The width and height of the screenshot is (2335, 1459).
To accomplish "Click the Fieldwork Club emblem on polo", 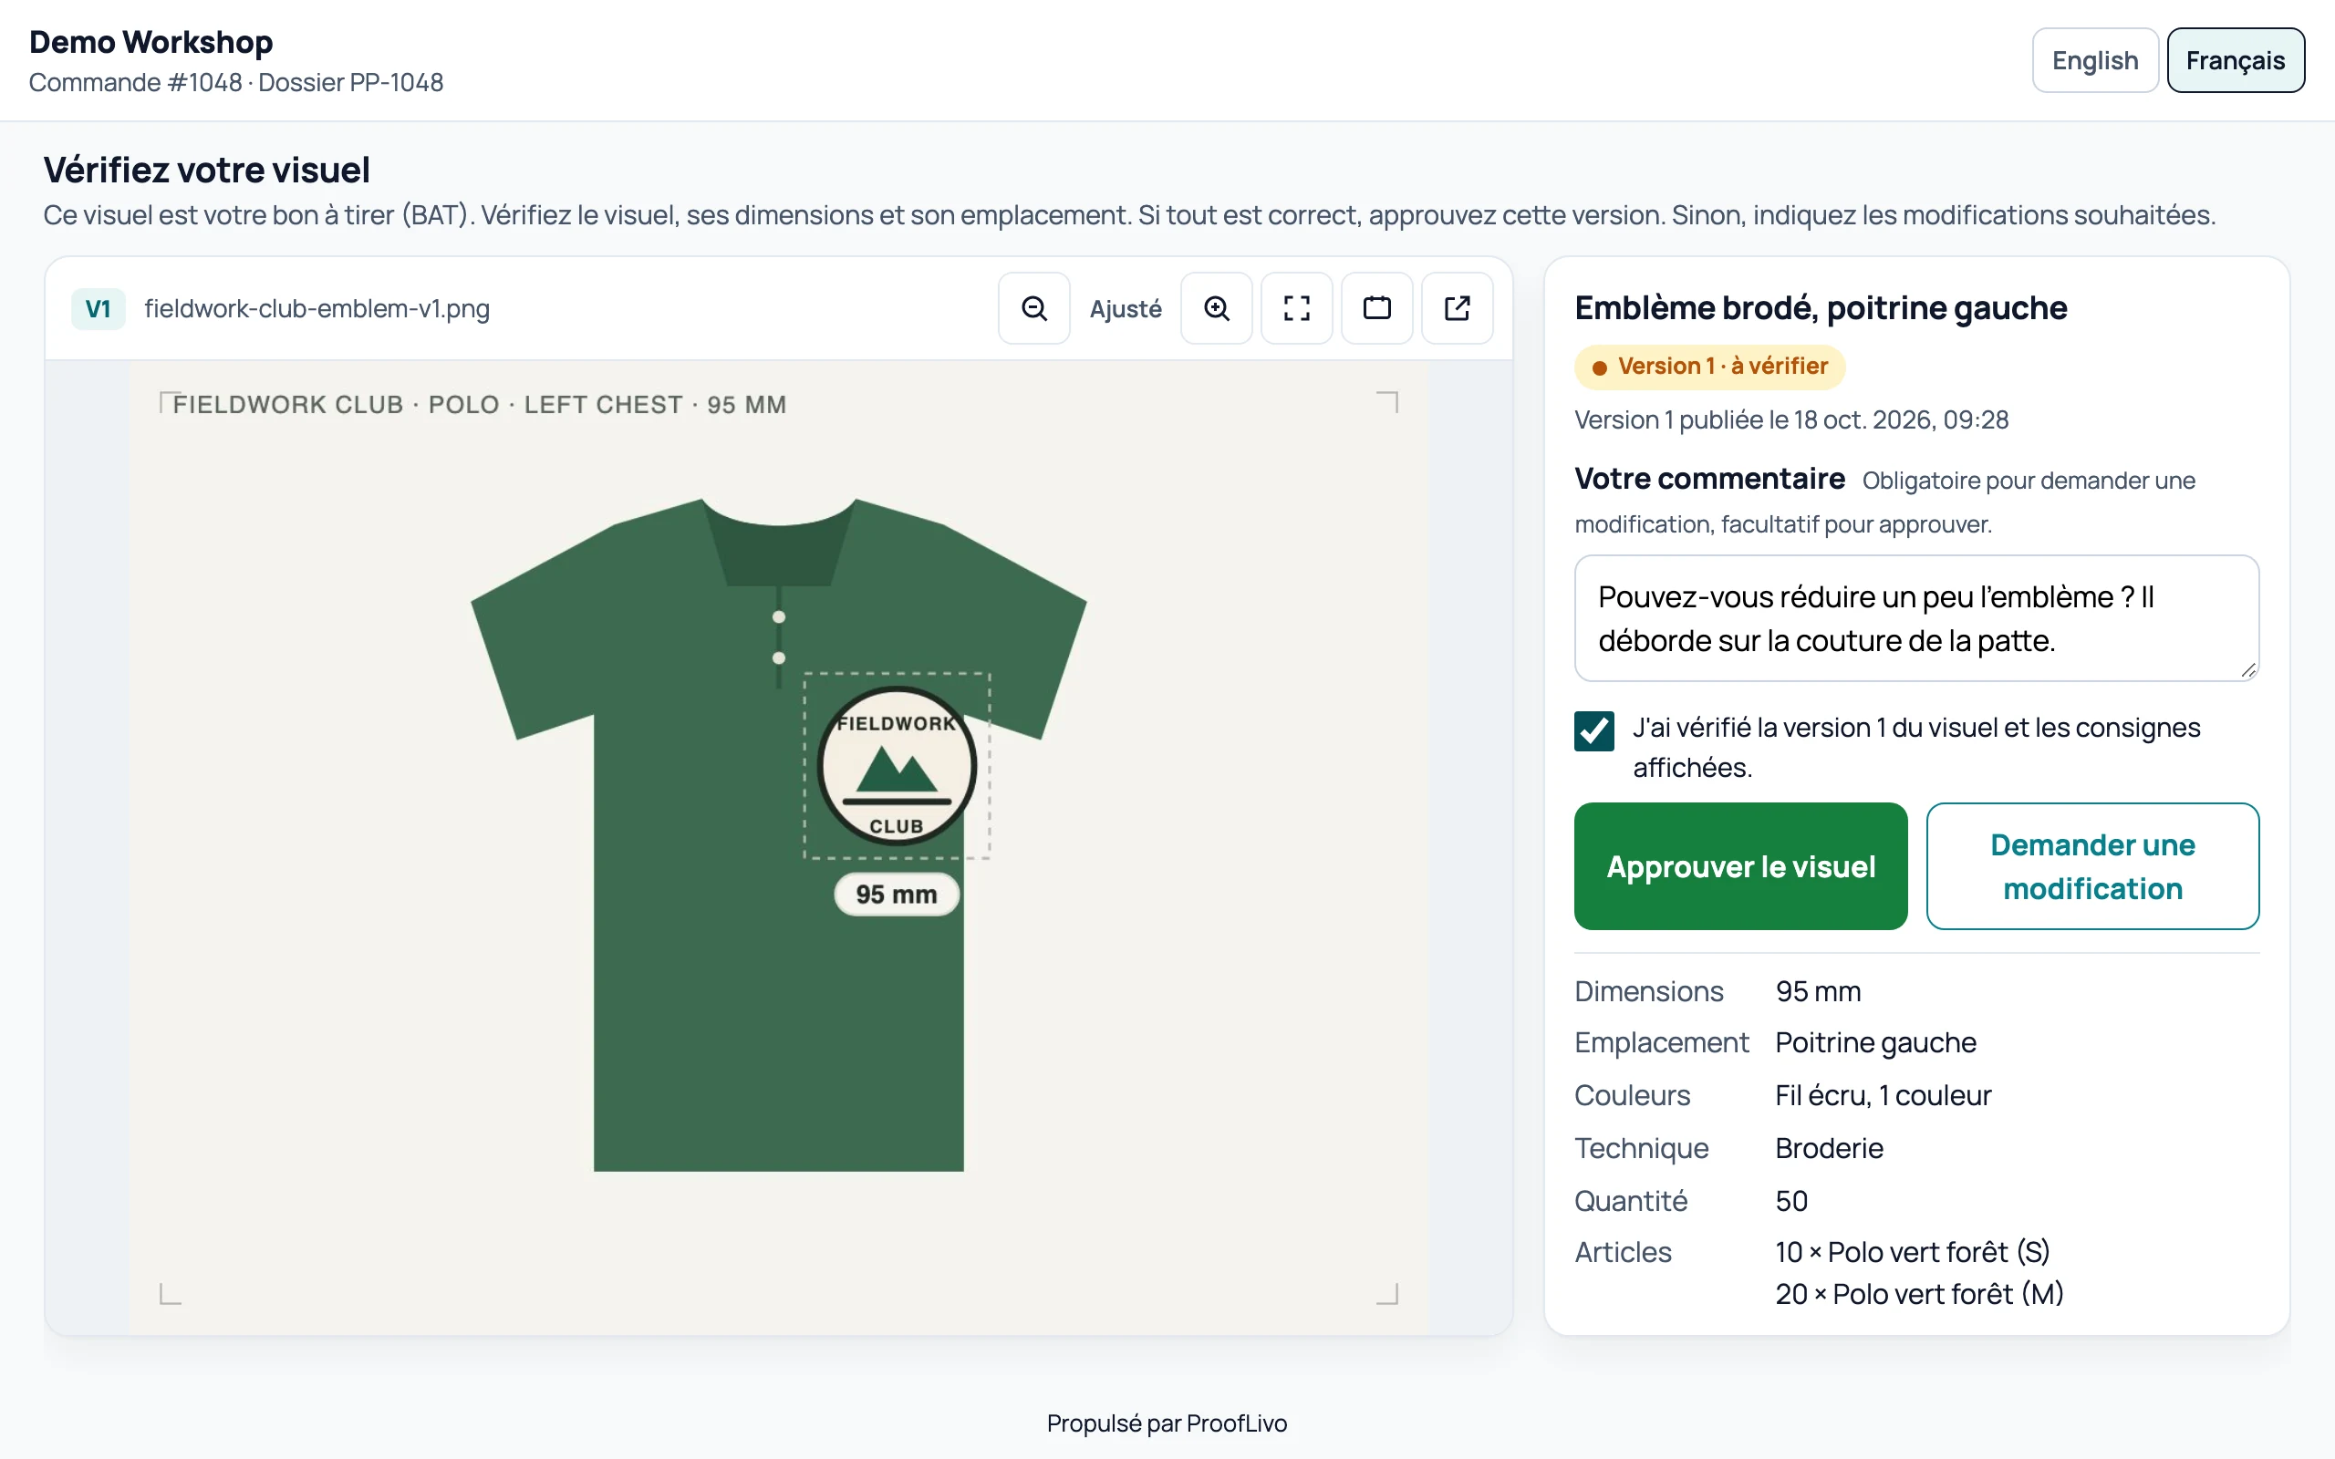I will 897,765.
